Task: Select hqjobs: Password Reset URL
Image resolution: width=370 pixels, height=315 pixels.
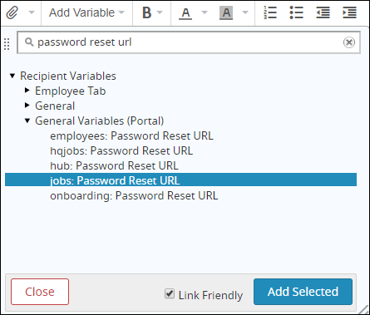Action: coord(121,150)
